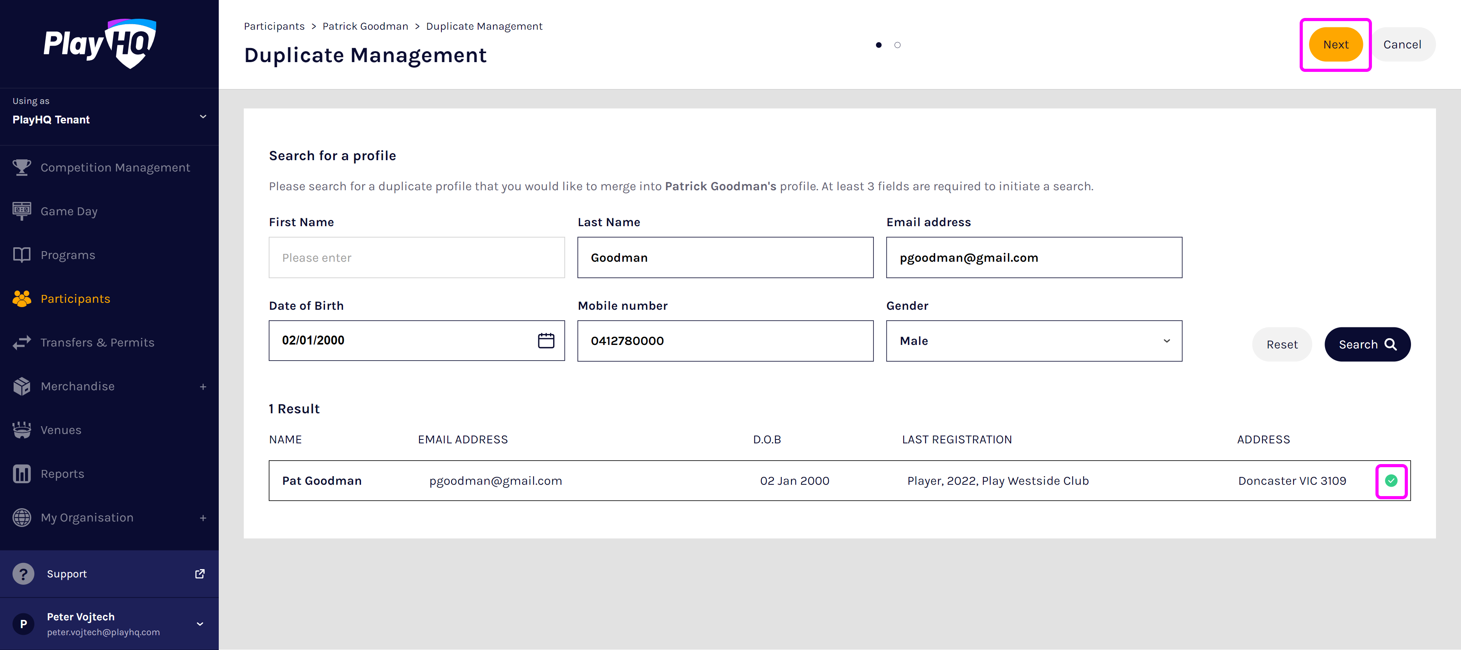Expand the PlayHQ Tenant switcher
Screen dimensions: 1461x650
click(203, 117)
